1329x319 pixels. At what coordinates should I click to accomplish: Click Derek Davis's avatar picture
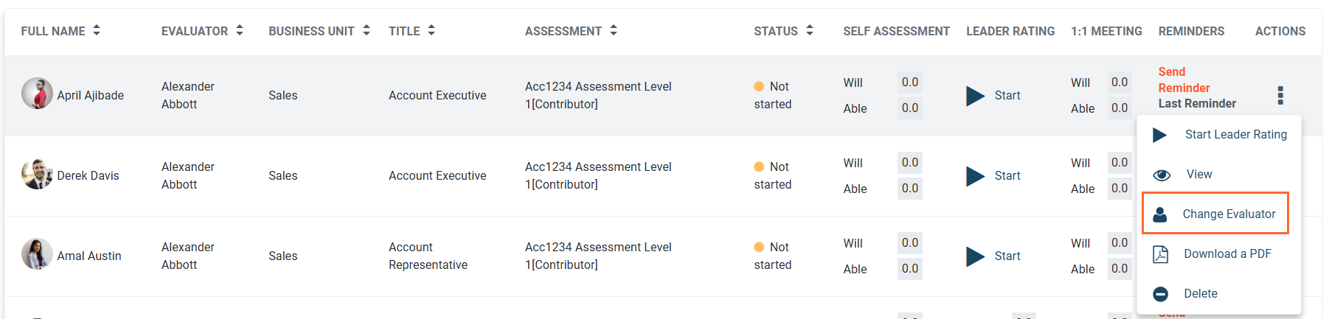[x=37, y=174]
